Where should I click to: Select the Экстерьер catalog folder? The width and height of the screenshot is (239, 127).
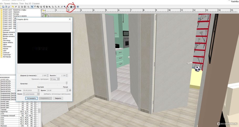click(x=7, y=57)
